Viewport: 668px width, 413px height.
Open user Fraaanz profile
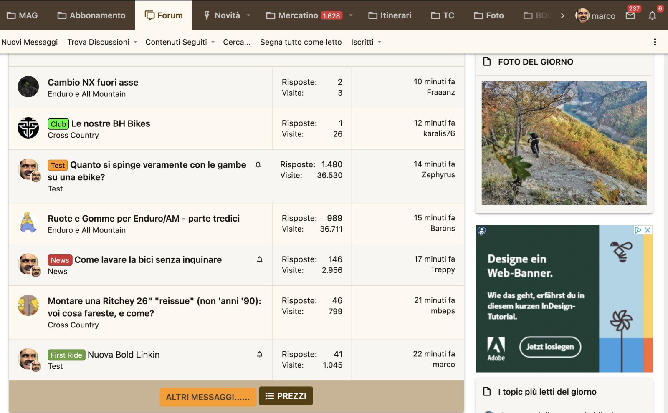coord(440,92)
